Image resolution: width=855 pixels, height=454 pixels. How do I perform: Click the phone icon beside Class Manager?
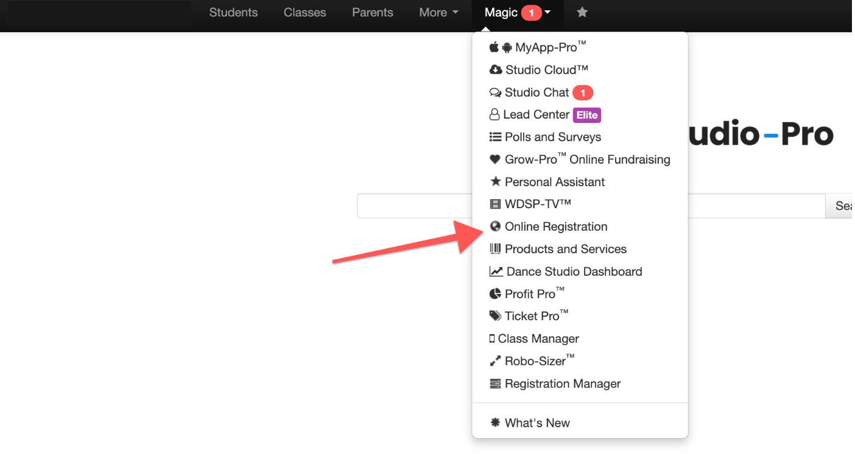pos(492,339)
